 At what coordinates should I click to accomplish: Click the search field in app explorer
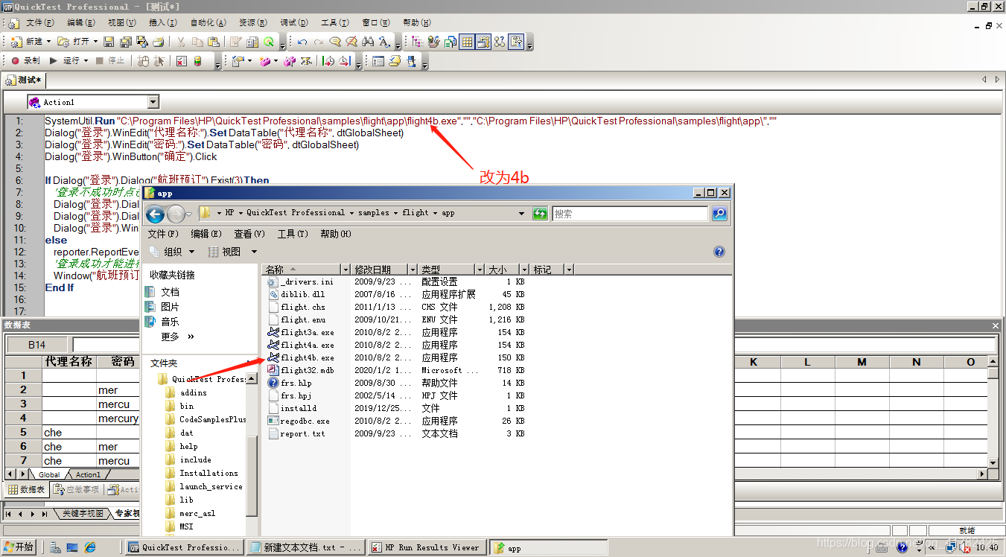[x=630, y=214]
